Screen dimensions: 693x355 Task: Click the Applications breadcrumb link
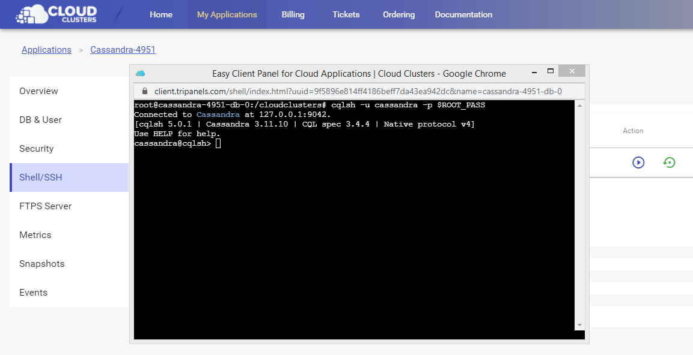[46, 50]
